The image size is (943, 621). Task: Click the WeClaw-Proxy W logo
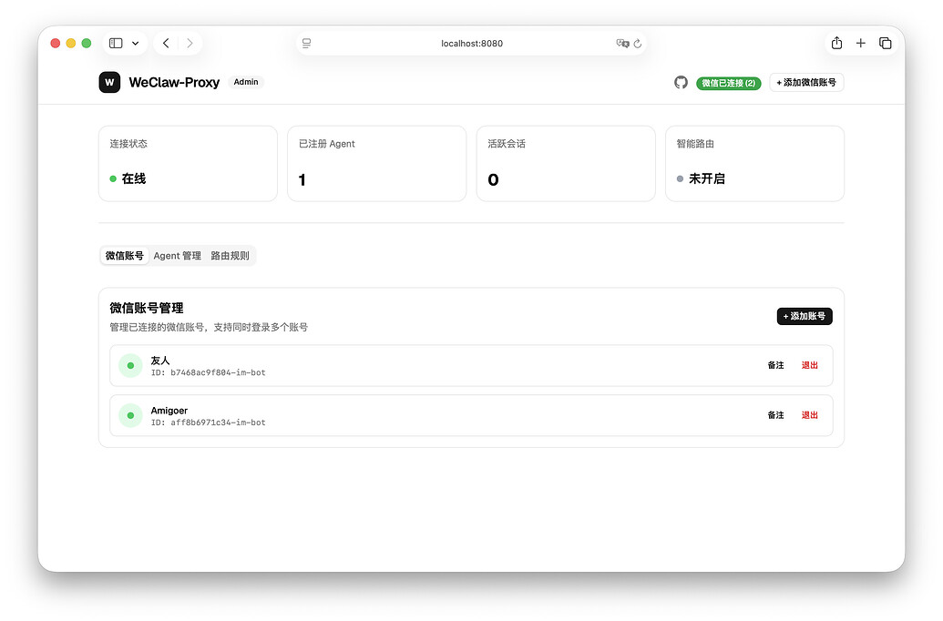click(x=109, y=82)
